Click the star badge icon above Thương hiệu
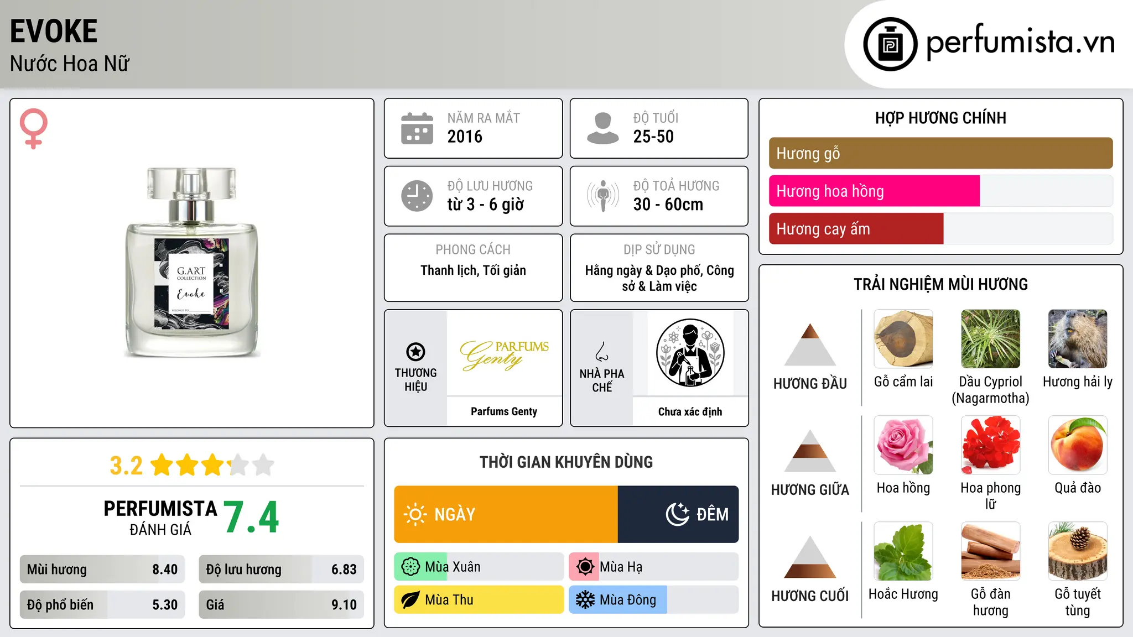 tap(415, 352)
